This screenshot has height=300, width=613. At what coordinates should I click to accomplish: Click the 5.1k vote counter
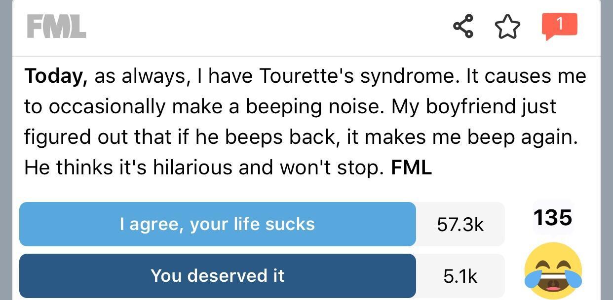pyautogui.click(x=460, y=276)
